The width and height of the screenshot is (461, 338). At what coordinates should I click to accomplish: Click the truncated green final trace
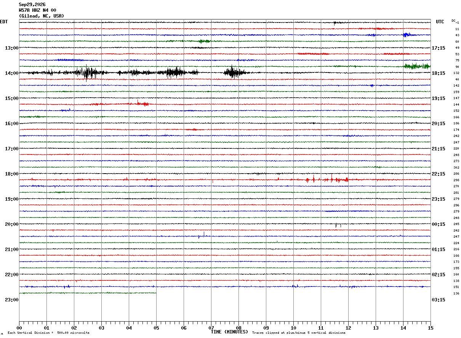tap(88, 293)
